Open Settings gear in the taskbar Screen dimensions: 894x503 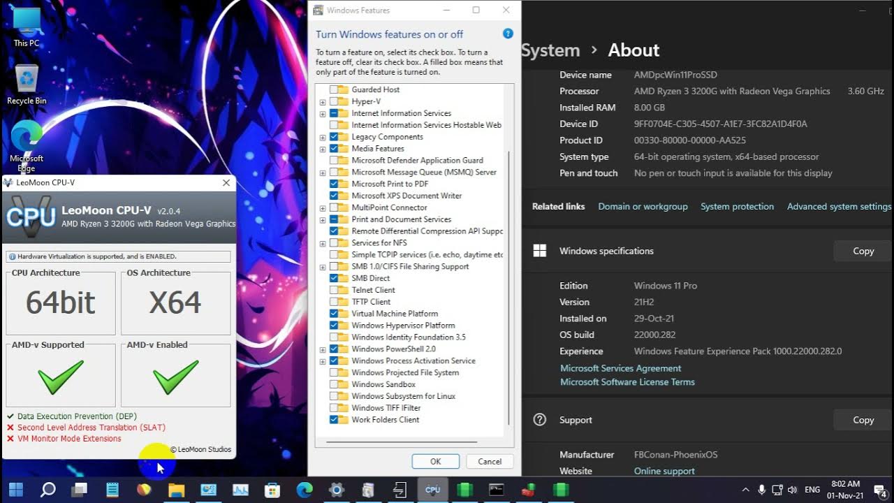coord(337,490)
